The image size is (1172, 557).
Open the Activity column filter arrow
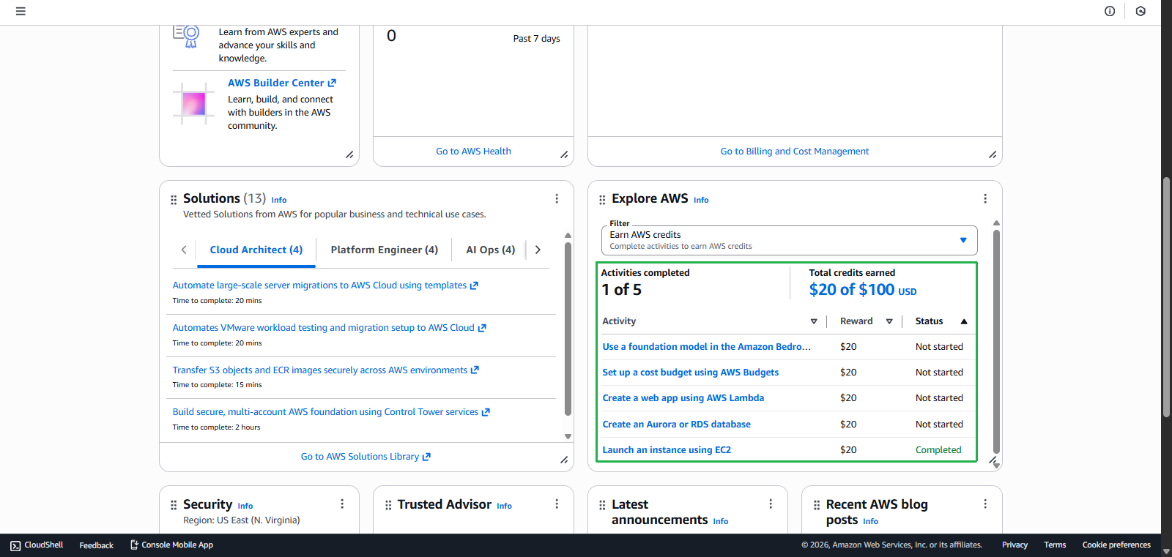(x=814, y=321)
